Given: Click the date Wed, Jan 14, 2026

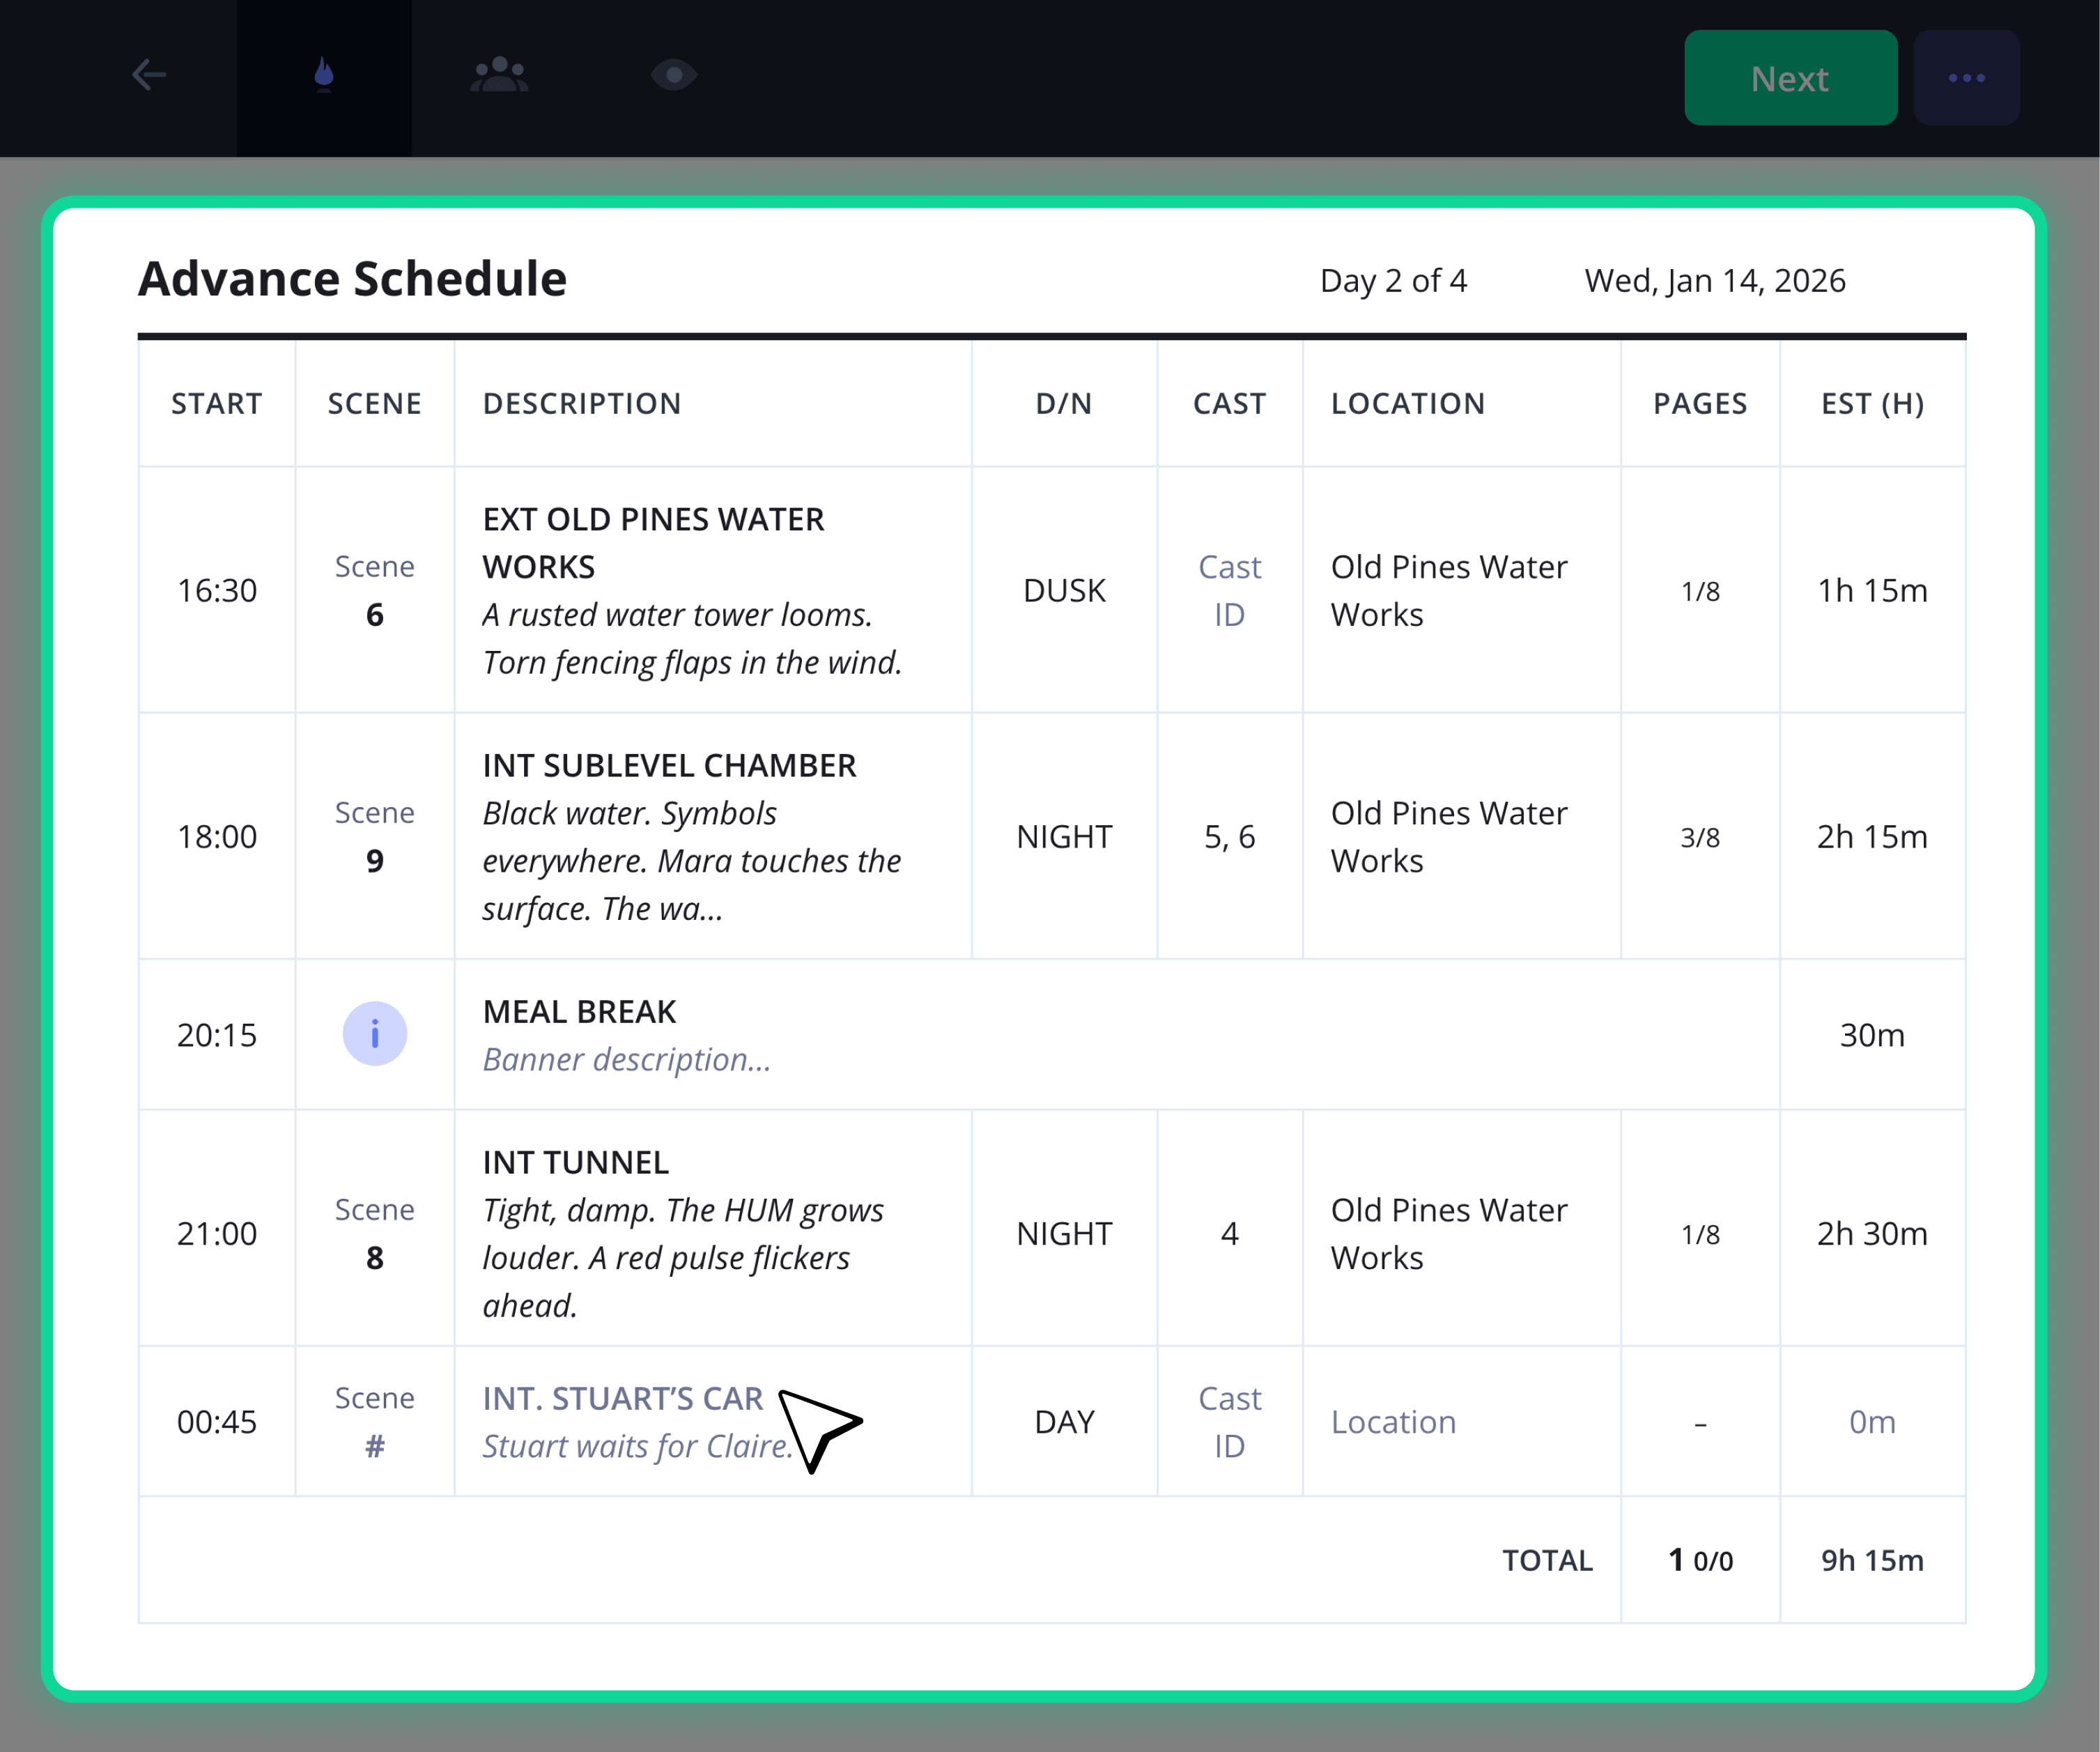Looking at the screenshot, I should [1715, 281].
